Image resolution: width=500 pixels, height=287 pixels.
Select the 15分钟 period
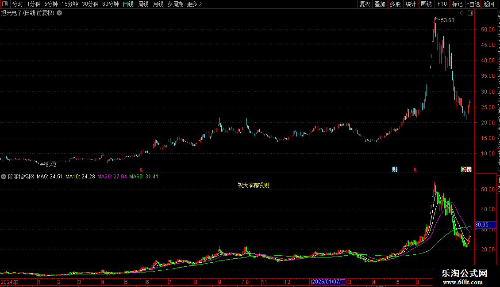tap(69, 4)
